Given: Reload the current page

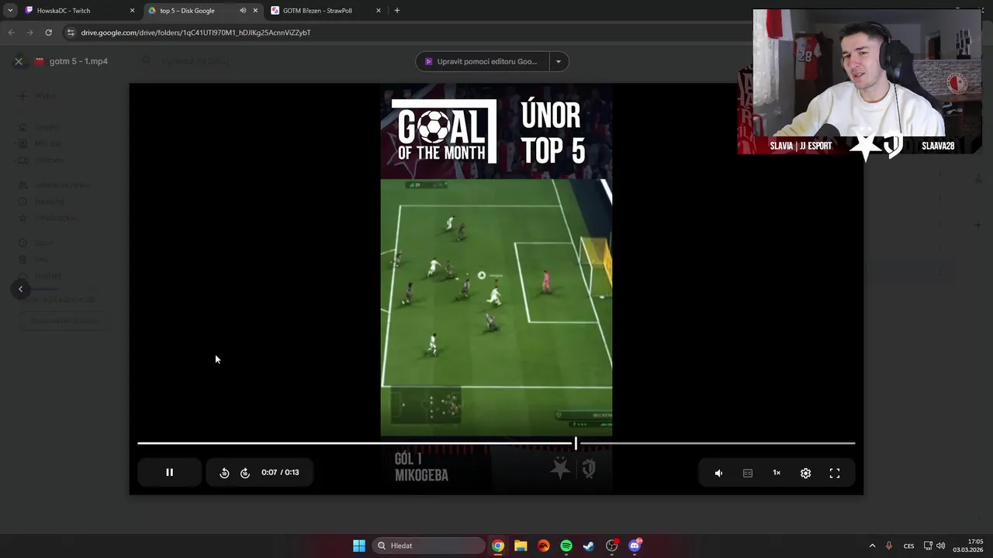Looking at the screenshot, I should point(48,33).
